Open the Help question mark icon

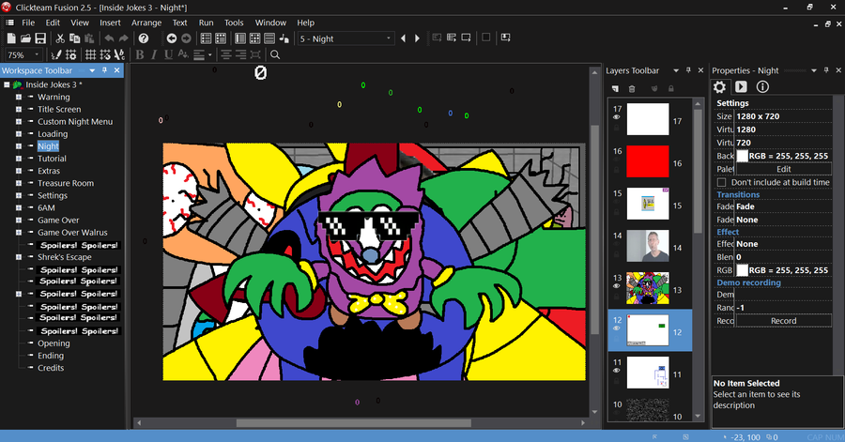point(144,38)
